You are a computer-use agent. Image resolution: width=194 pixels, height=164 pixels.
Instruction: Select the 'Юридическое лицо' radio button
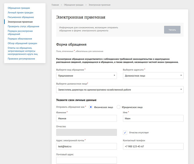[x=118, y=107]
